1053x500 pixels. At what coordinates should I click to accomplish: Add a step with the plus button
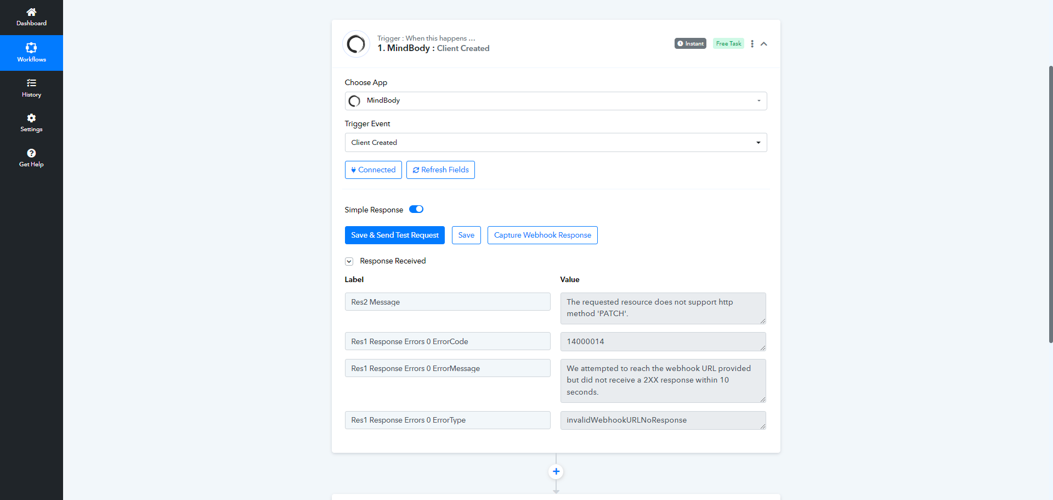coord(556,471)
